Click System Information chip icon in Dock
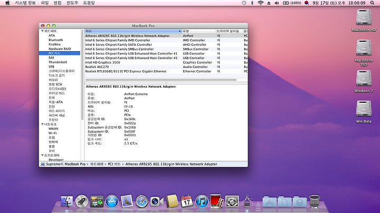This screenshot has width=380, height=213. tap(247, 201)
